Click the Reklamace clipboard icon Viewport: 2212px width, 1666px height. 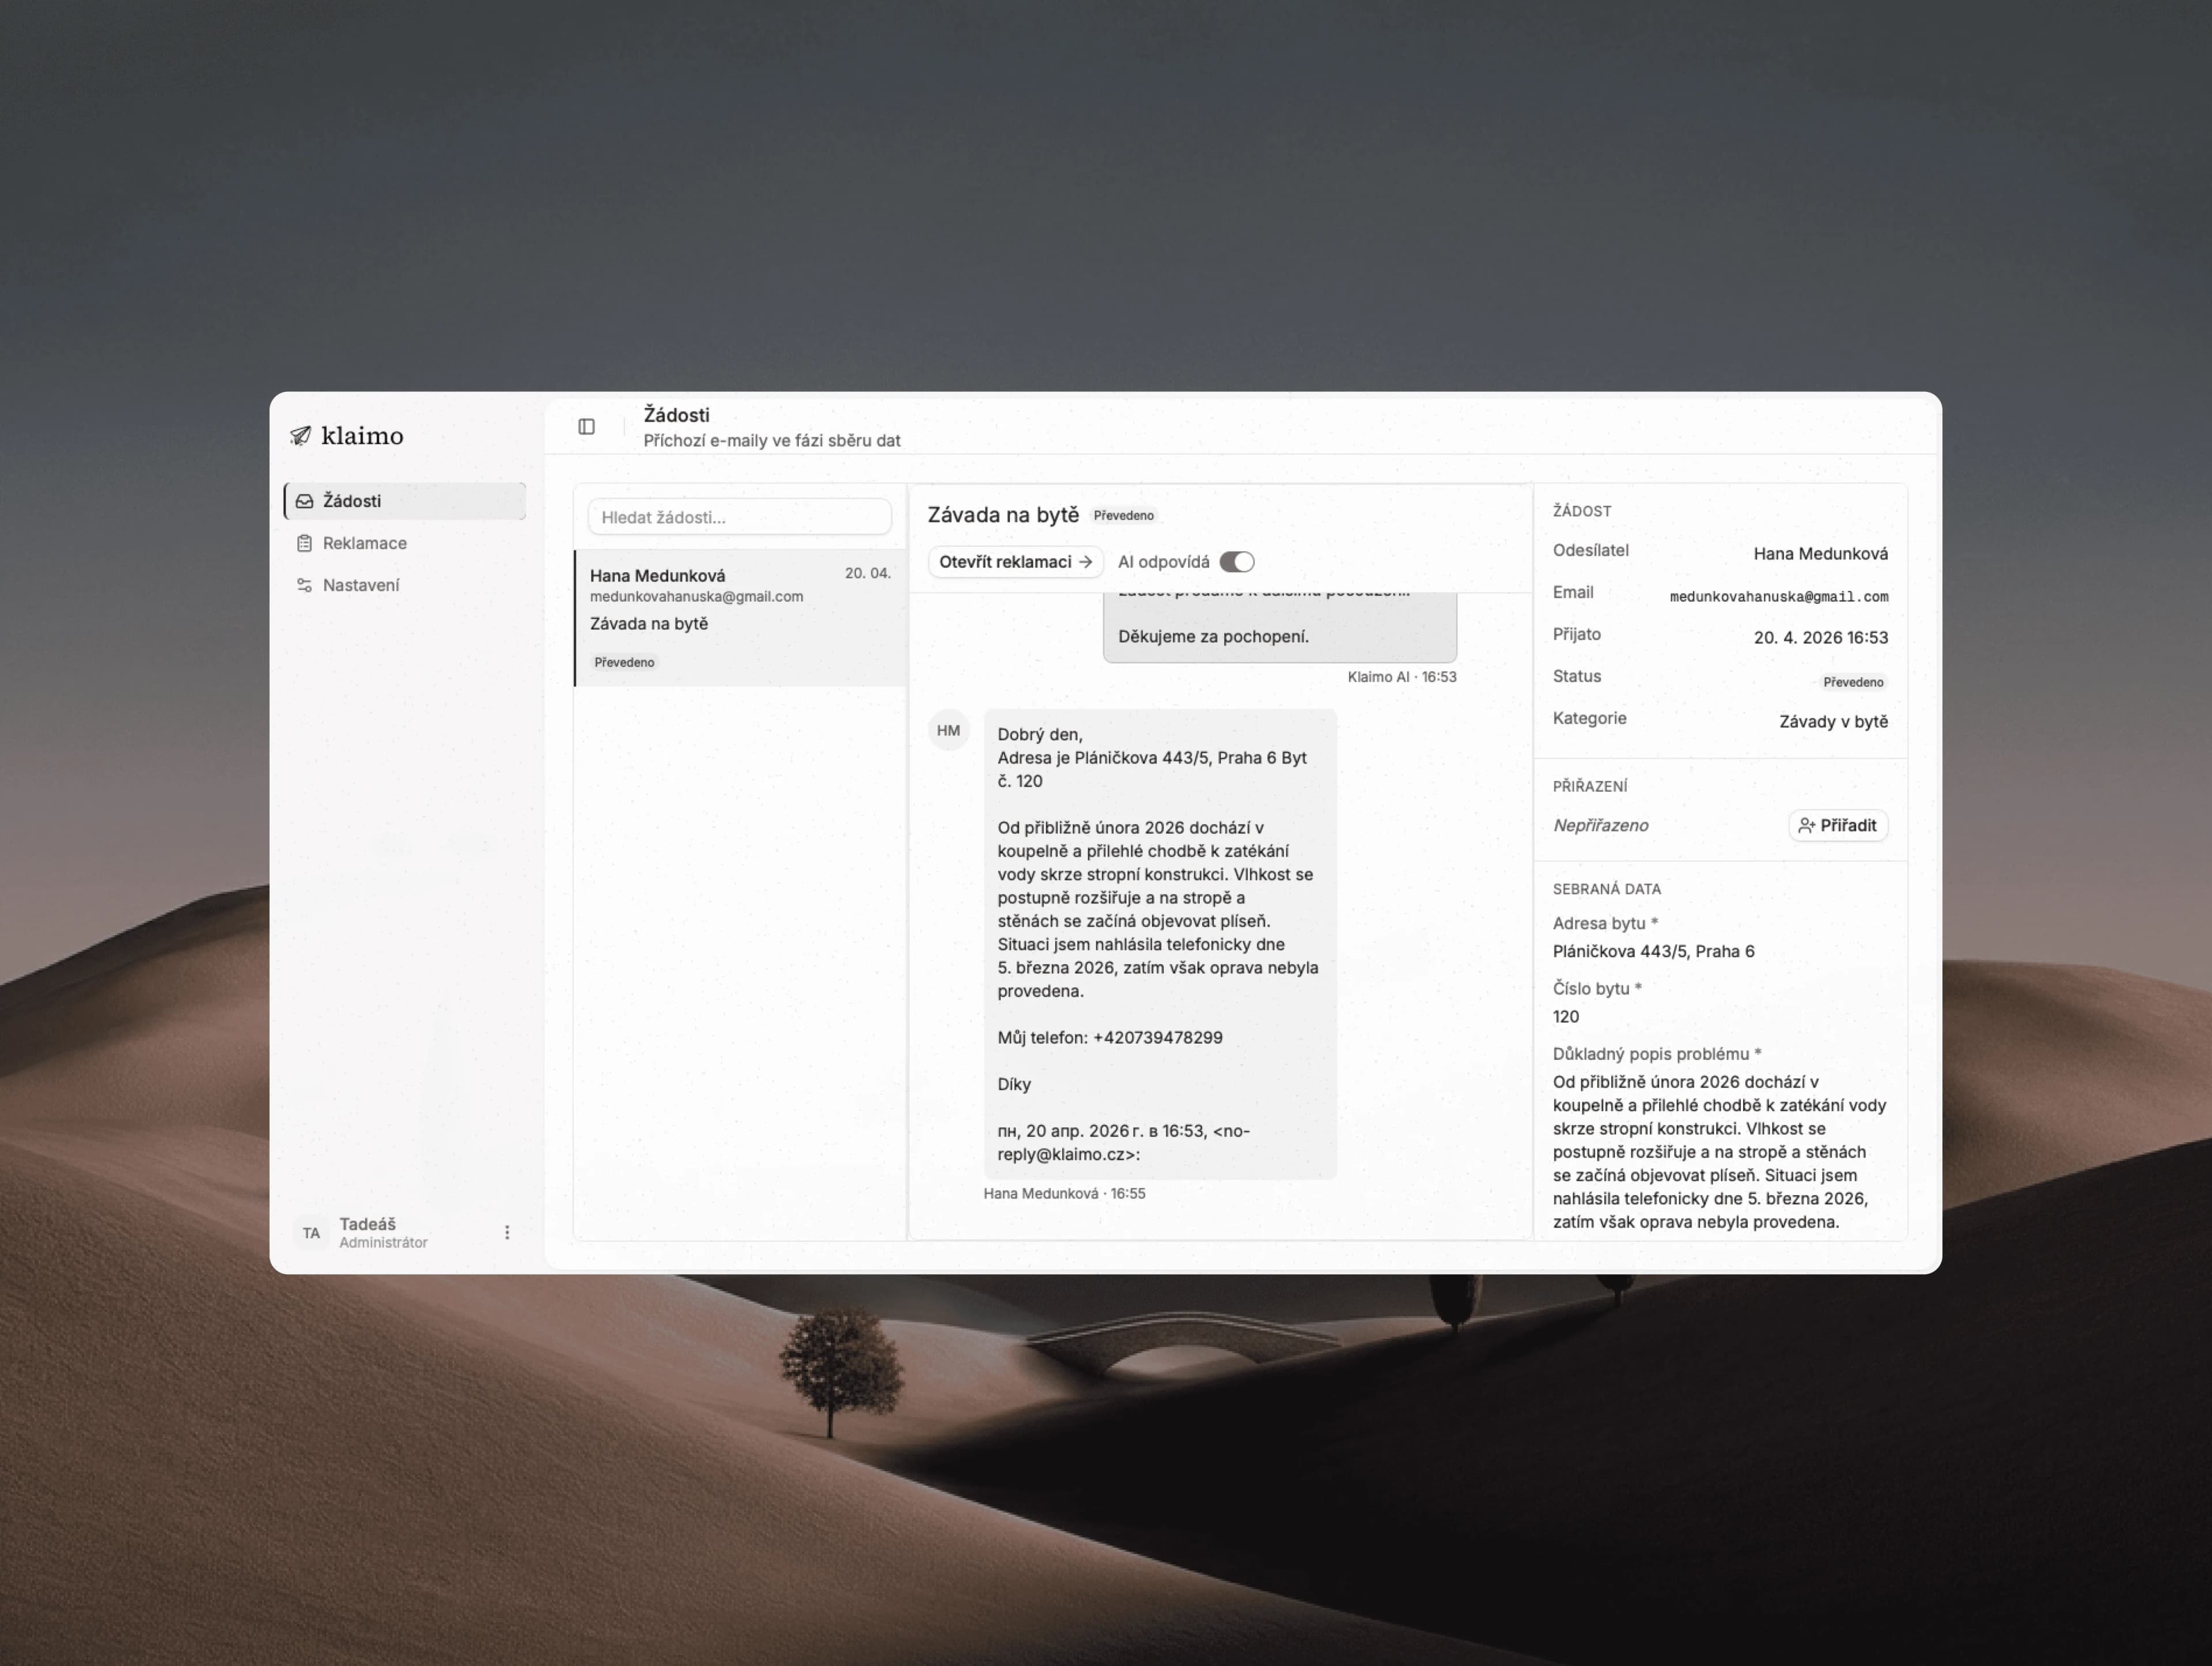pos(305,542)
